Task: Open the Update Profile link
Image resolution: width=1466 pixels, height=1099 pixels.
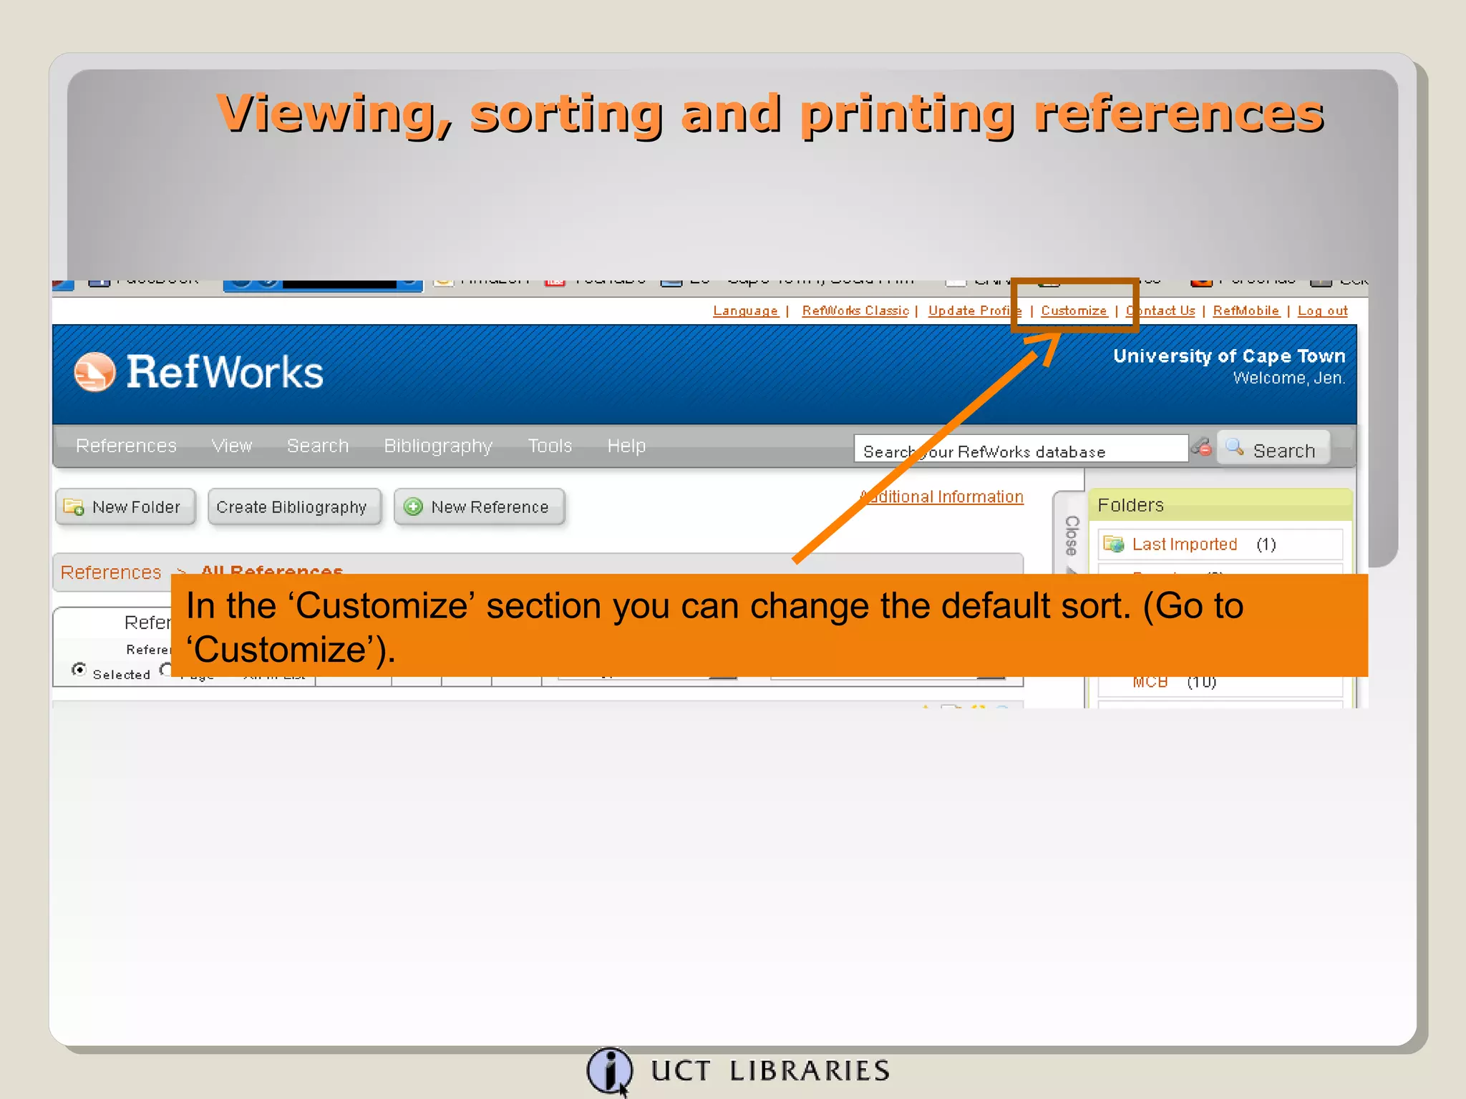Action: pos(974,311)
